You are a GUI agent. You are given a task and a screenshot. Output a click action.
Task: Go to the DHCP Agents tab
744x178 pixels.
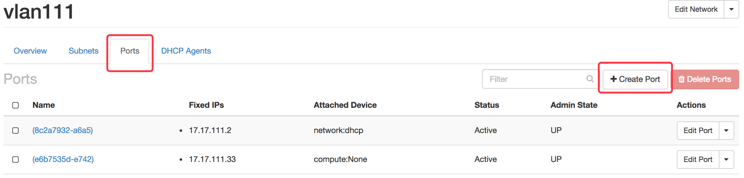186,51
